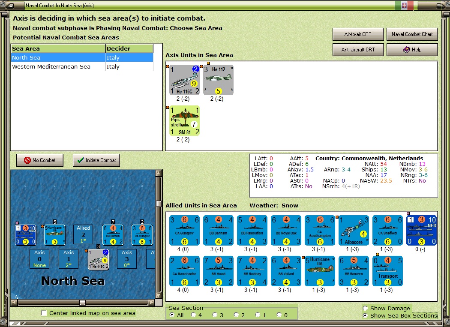
Task: Select sea section 4 radio button
Action: point(193,315)
